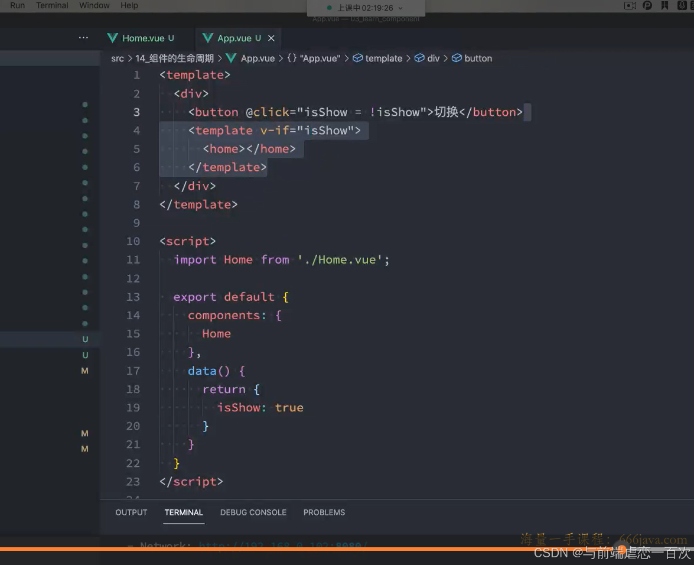Viewport: 694px width, 565px height.
Task: Open the Window menu
Action: [95, 5]
